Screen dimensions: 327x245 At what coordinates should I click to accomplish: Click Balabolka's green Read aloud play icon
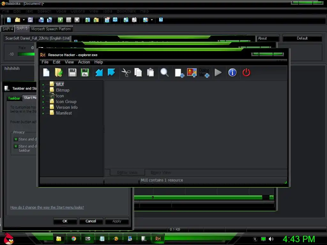coord(60,20)
